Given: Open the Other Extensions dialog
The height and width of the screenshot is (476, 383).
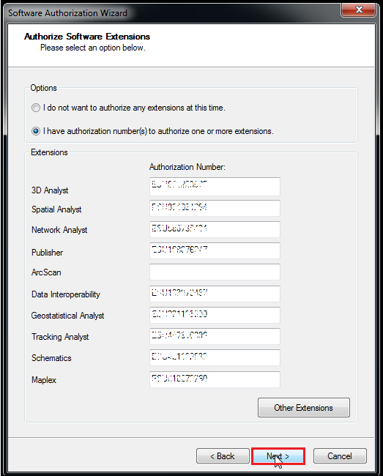Looking at the screenshot, I should point(304,408).
